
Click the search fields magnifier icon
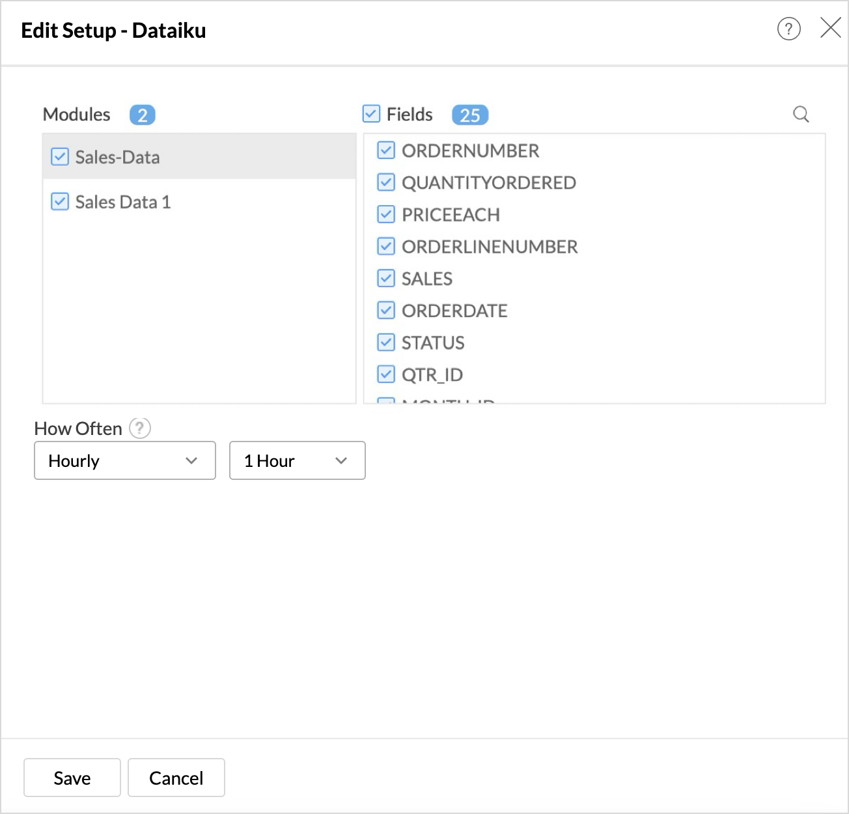click(801, 115)
